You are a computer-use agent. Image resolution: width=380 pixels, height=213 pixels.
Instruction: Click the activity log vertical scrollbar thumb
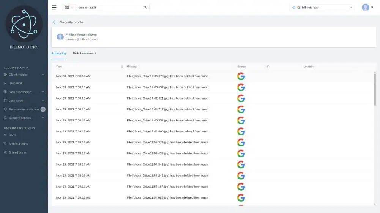[375, 89]
